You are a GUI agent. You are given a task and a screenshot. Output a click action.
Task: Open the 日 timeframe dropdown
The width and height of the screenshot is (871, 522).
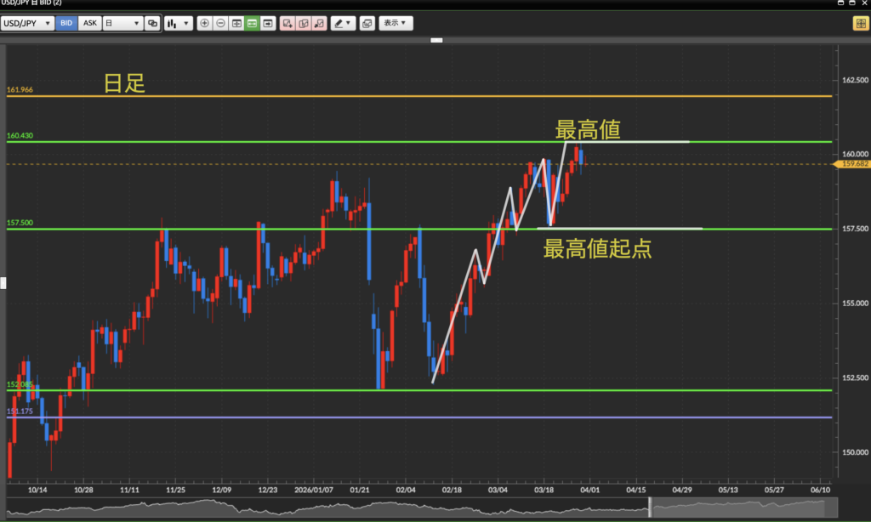[122, 24]
